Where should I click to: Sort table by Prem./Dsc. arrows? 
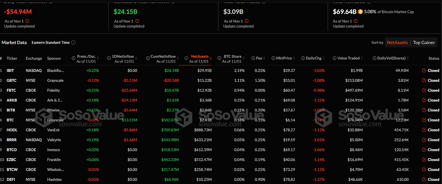point(98,58)
